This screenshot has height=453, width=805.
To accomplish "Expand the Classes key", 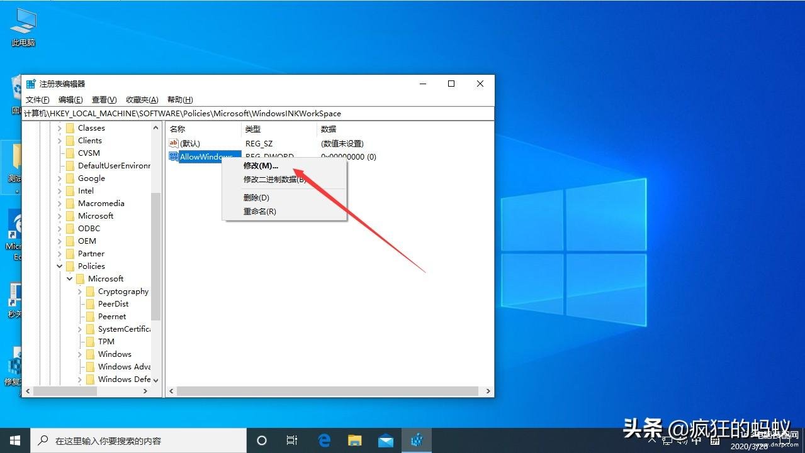I will tap(60, 128).
